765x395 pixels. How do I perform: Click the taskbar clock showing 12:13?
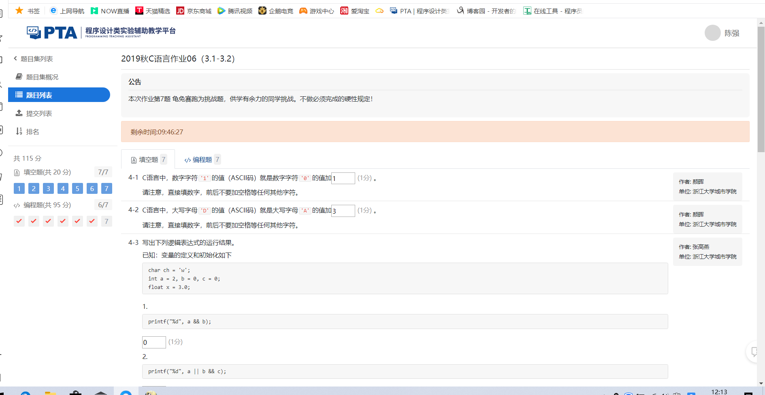coord(719,391)
